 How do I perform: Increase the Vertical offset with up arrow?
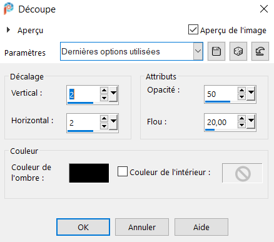pos(104,91)
